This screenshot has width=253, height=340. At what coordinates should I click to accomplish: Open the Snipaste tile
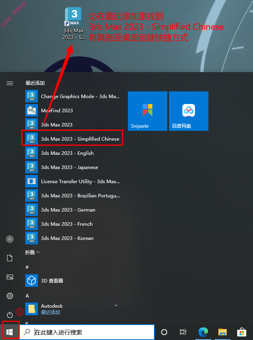(148, 111)
